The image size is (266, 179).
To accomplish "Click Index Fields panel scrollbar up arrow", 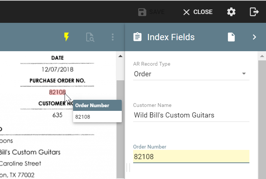I will [262, 56].
